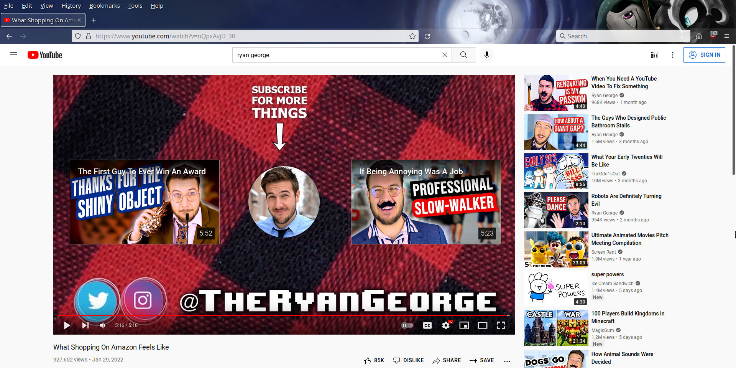Open more actions ellipsis below video
The width and height of the screenshot is (736, 368).
(507, 361)
